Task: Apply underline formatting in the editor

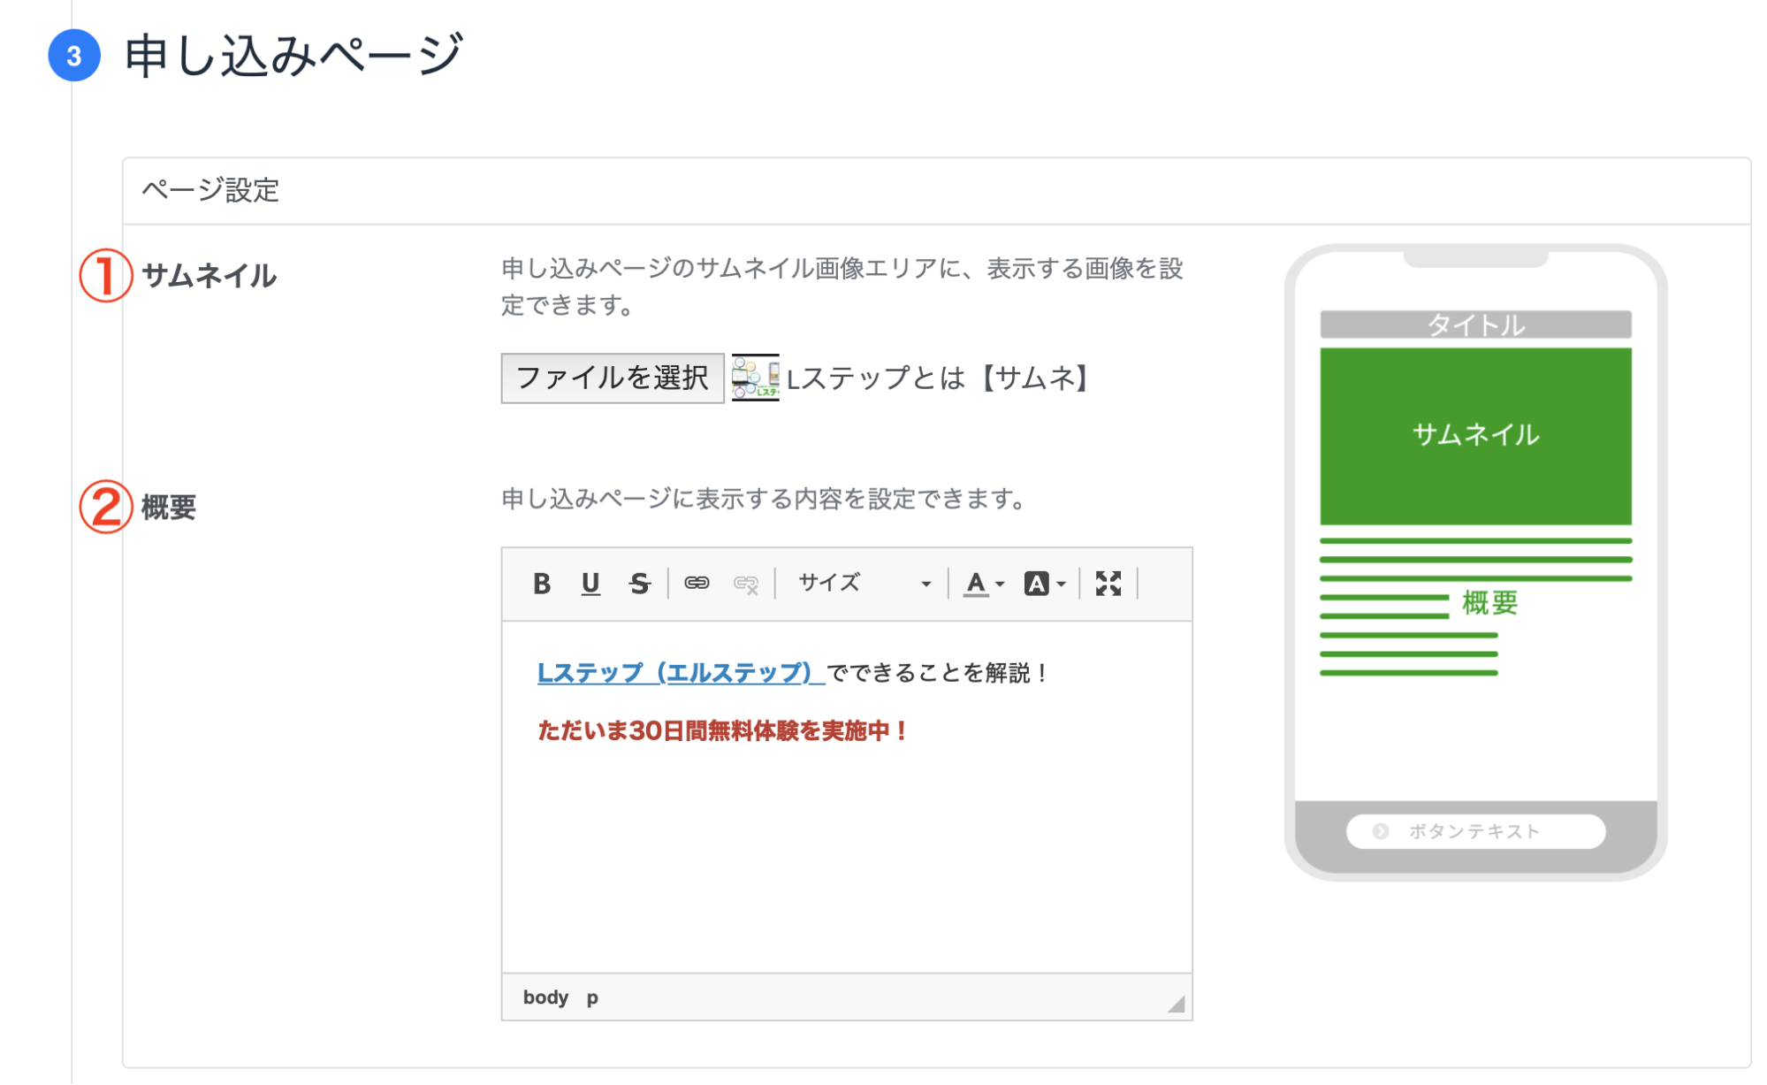Action: [590, 583]
